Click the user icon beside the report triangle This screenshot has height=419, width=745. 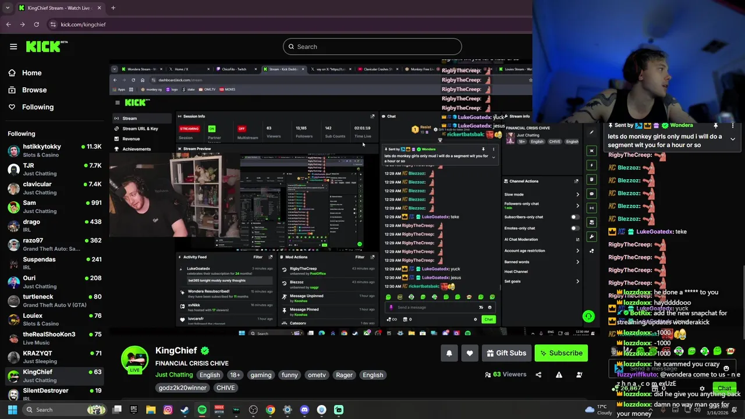[x=579, y=375]
